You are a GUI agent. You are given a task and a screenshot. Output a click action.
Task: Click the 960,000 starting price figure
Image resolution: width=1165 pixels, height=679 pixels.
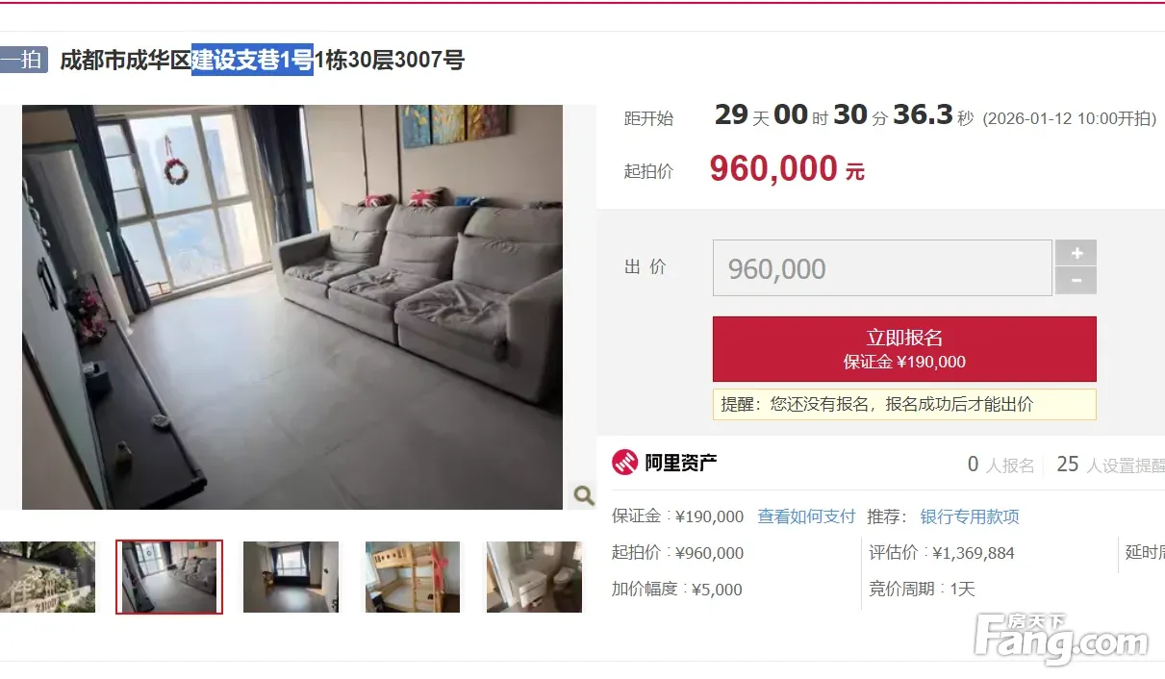(773, 169)
